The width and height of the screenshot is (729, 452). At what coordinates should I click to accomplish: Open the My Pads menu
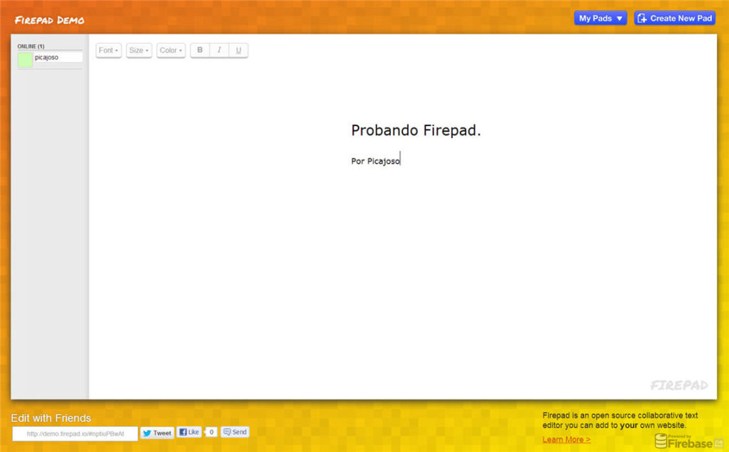point(600,18)
